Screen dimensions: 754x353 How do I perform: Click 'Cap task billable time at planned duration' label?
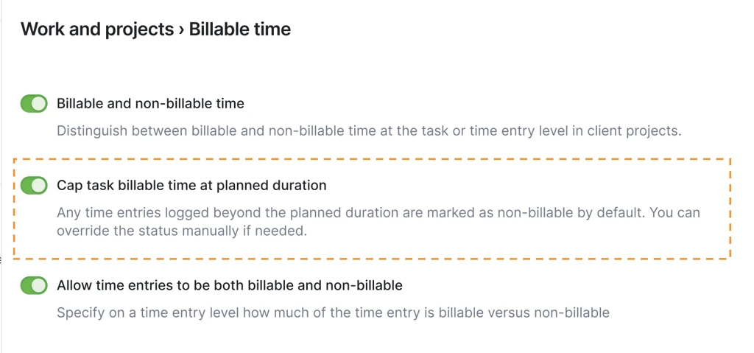[x=191, y=185]
